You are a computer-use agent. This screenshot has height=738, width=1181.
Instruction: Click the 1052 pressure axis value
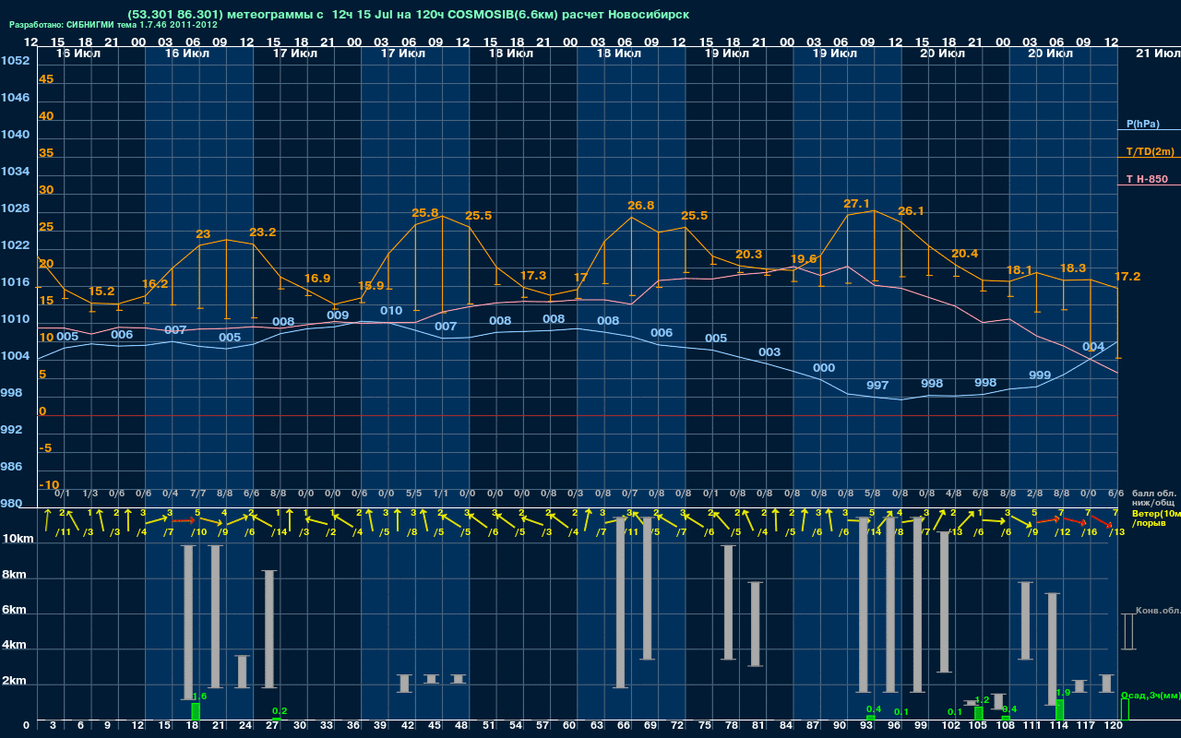click(15, 61)
